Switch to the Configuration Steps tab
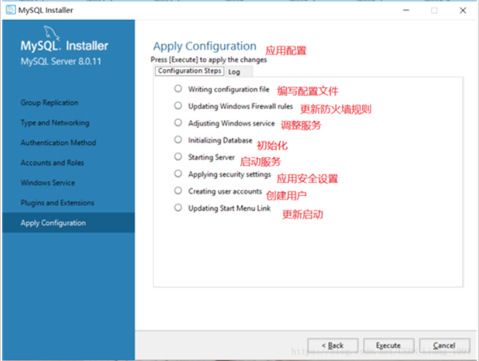 pos(189,71)
